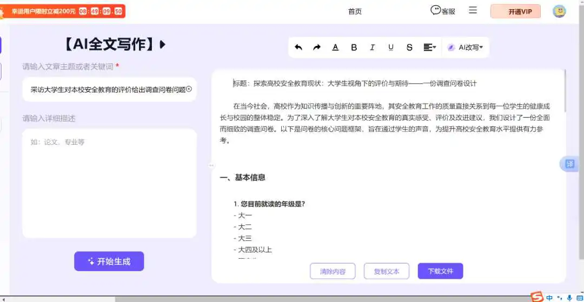Open the font color tool
Screen dimensions: 584x302
(x=335, y=47)
